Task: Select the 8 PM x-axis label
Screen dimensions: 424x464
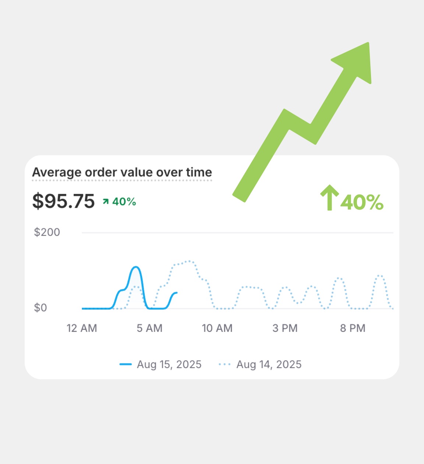Action: 353,328
